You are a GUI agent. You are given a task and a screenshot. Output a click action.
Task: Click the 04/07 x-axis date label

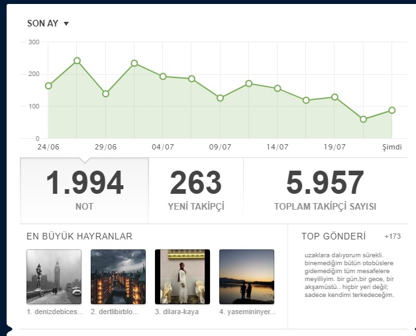tap(163, 147)
